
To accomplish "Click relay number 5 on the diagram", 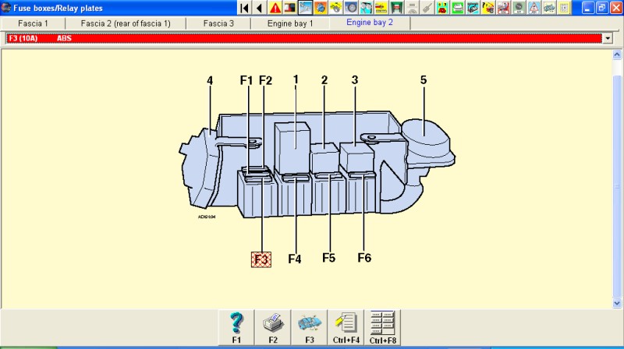I will point(424,79).
